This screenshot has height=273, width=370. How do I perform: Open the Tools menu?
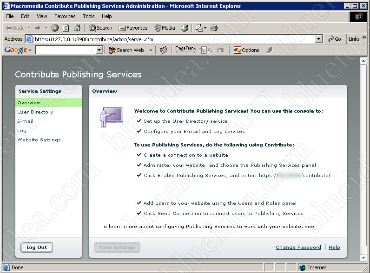coord(89,16)
